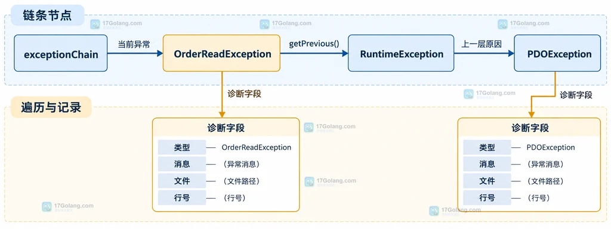Click the 当前异常 arrow label
This screenshot has width=611, height=229.
point(134,44)
